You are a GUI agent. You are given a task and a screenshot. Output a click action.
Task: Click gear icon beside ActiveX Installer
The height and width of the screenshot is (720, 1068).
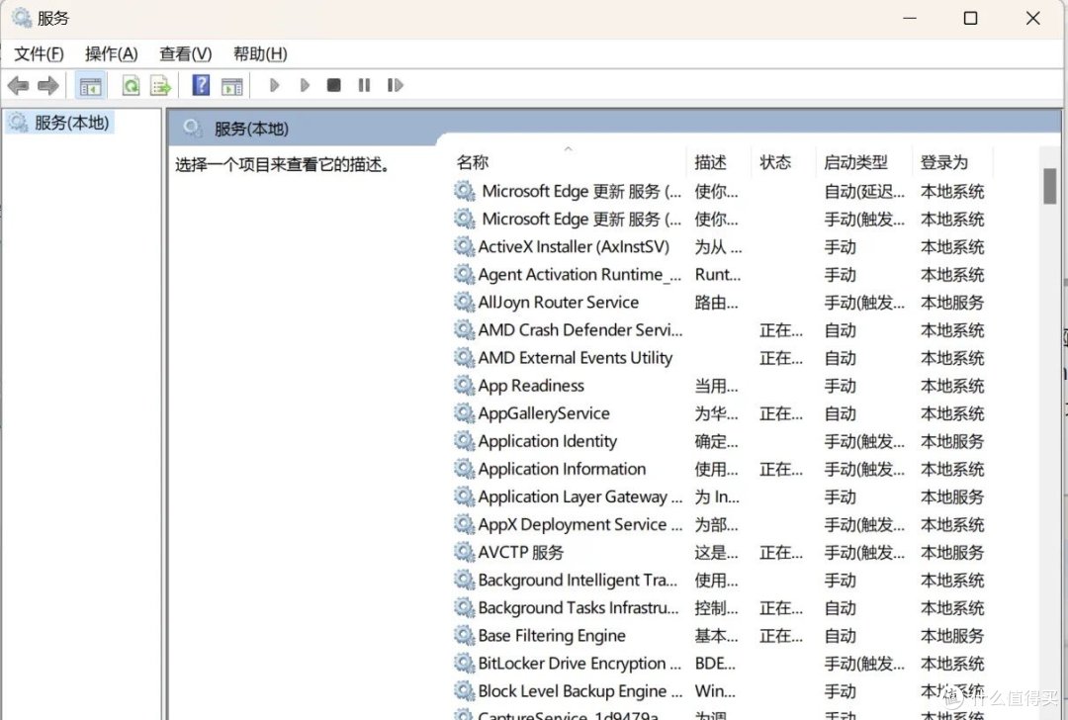(x=465, y=246)
